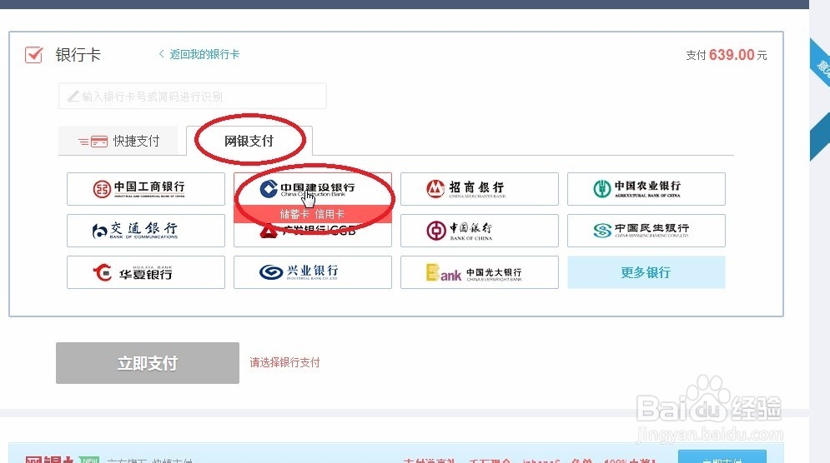The height and width of the screenshot is (463, 830).
Task: Click the 银行卡 section title
Action: 78,54
